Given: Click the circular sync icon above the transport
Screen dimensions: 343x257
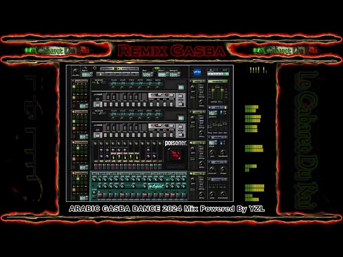Looking at the screenshot, I should click(95, 68).
